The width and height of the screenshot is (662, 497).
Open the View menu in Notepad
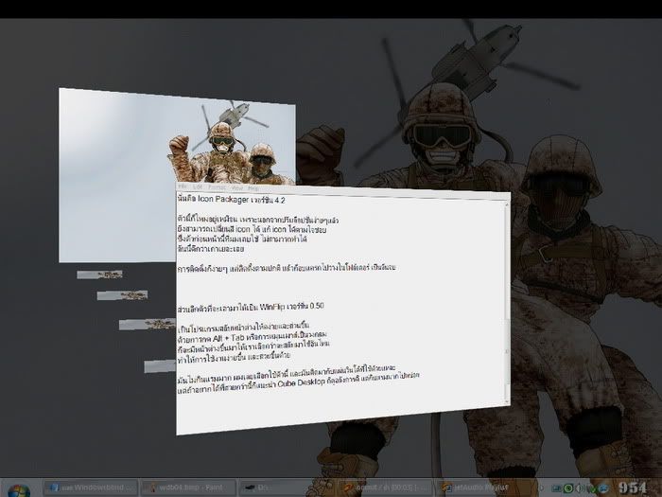(237, 187)
